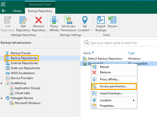Open the Set Location dropdown arrow
Viewport: 157px width, 117px height.
(91, 30)
